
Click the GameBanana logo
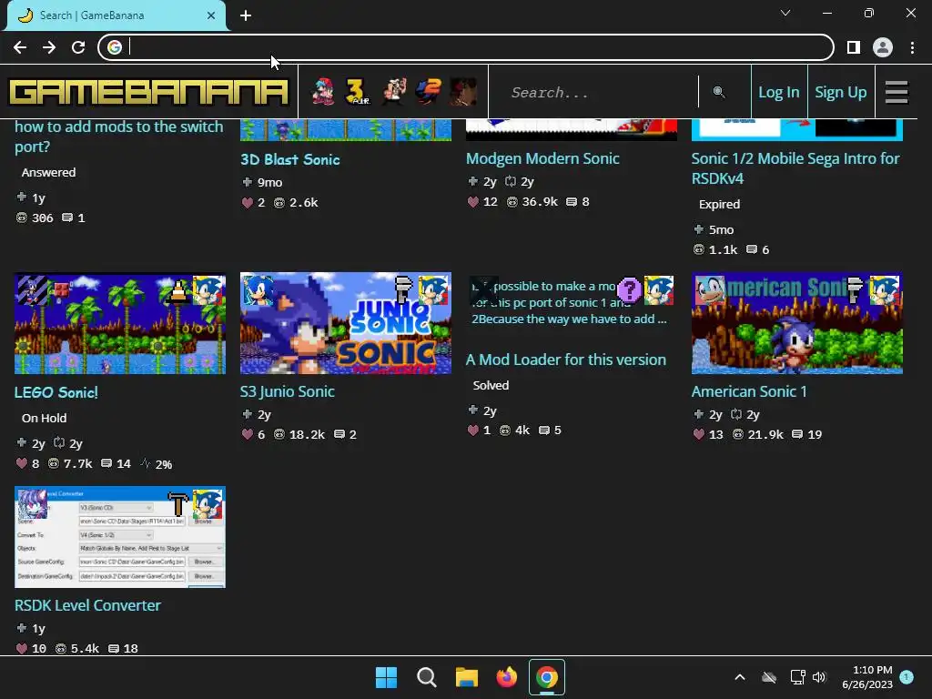(148, 92)
